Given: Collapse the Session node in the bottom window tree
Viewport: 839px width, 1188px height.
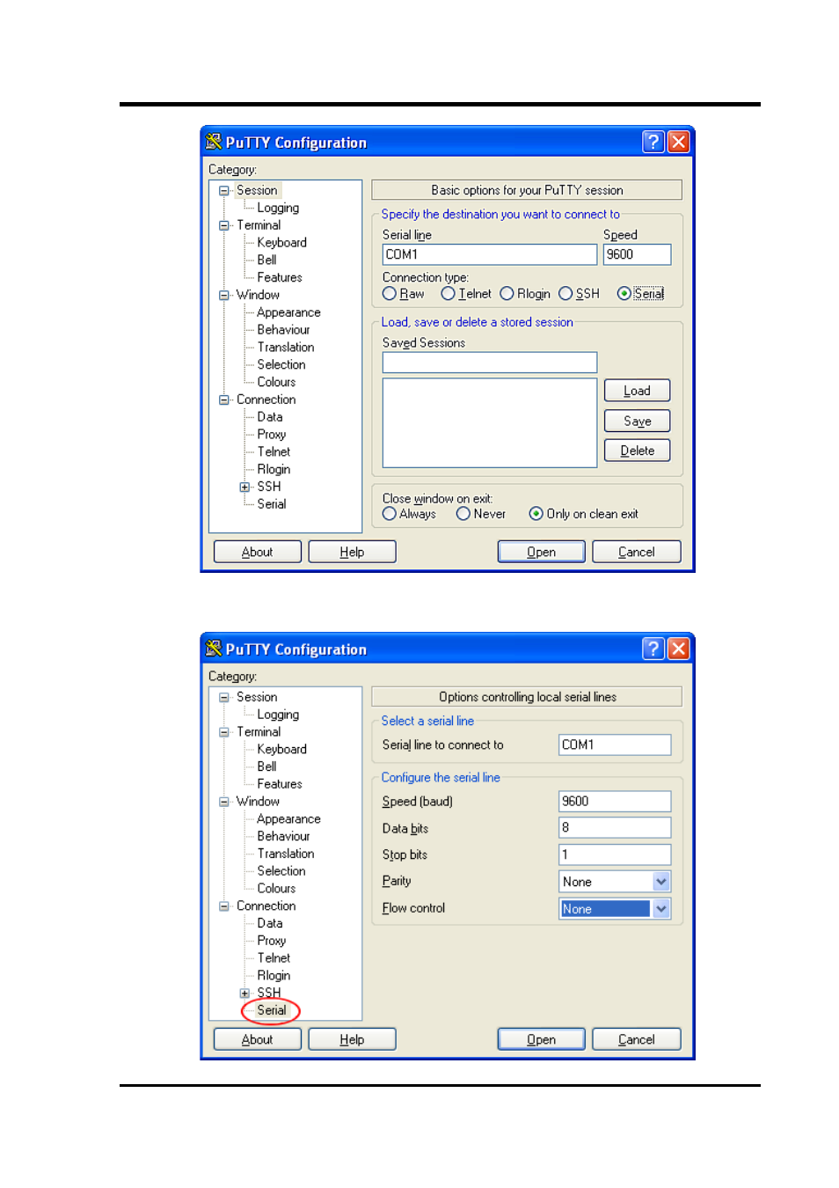Looking at the screenshot, I should pos(224,698).
